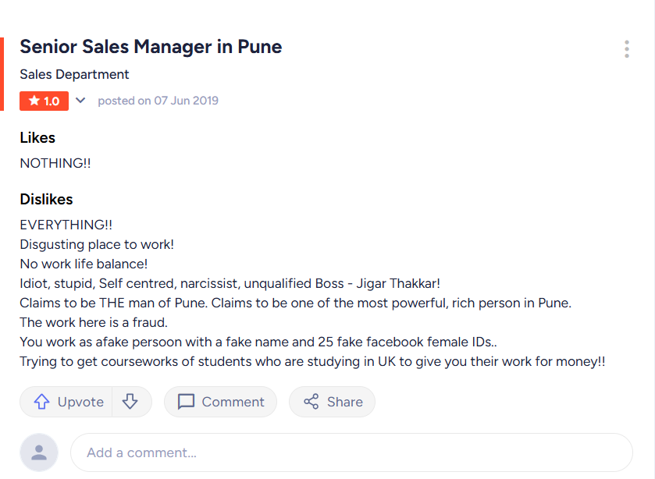This screenshot has height=479, width=655.
Task: Click the share network icon
Action: coord(311,402)
